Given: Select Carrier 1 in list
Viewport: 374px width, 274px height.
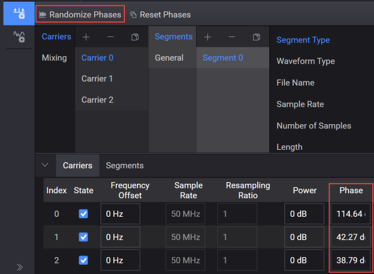Looking at the screenshot, I should pyautogui.click(x=112, y=79).
